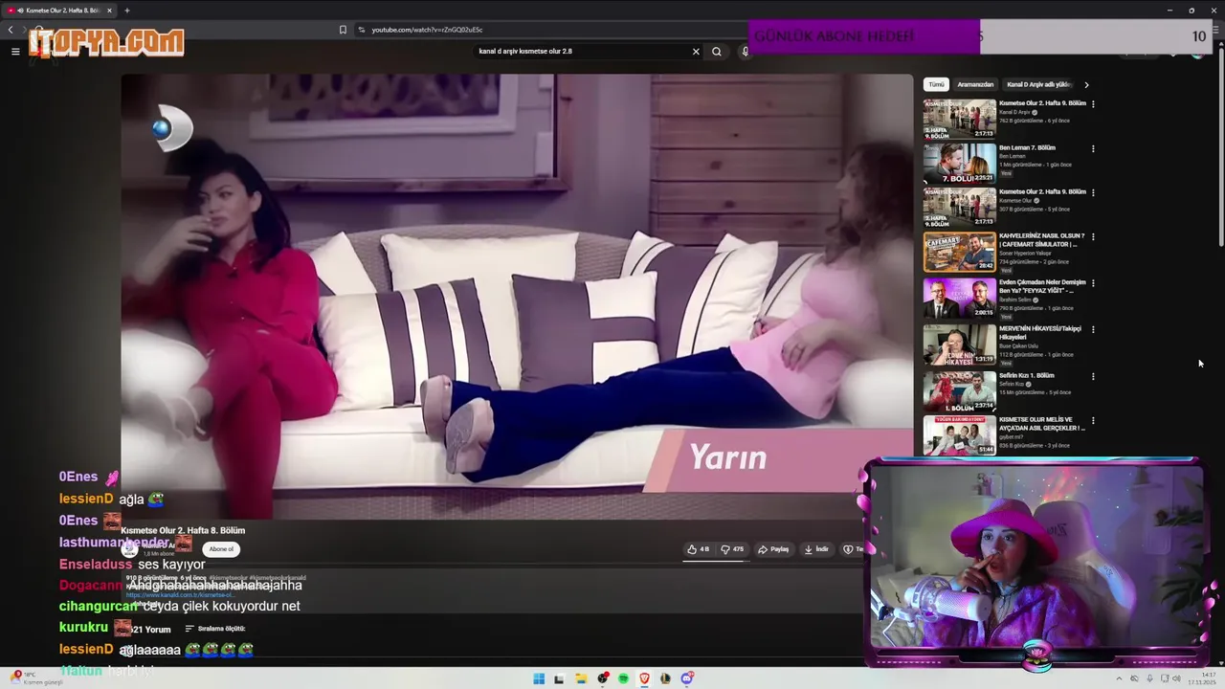Open the Kısmetse Olur Melis ve Ayça thumbnail
Image resolution: width=1225 pixels, height=689 pixels.
pyautogui.click(x=959, y=435)
